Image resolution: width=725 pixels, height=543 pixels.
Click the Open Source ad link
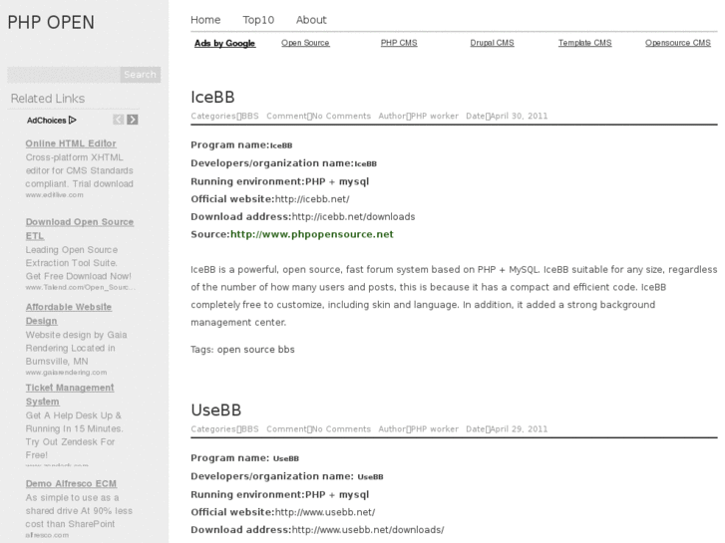click(305, 44)
